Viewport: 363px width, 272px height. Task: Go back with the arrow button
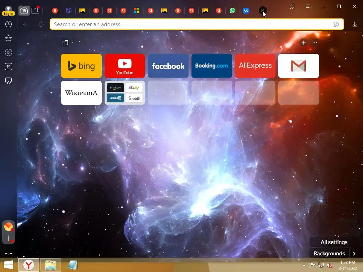pos(26,24)
